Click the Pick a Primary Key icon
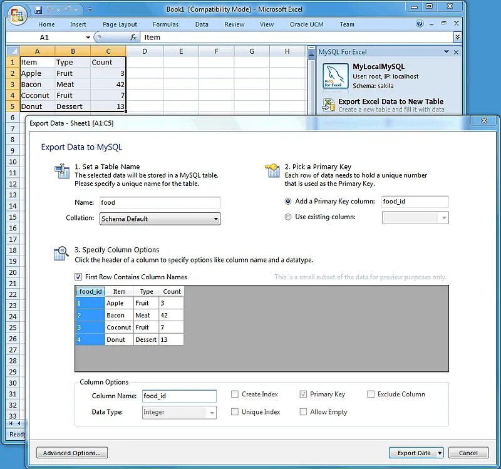Image resolution: width=501 pixels, height=469 pixels. pyautogui.click(x=272, y=170)
